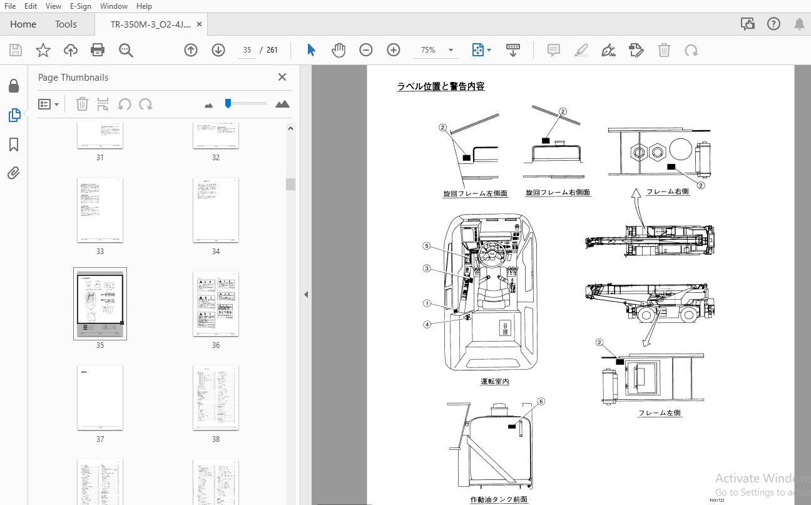This screenshot has height=505, width=811.
Task: Select page 37 thumbnail
Action: click(x=100, y=398)
